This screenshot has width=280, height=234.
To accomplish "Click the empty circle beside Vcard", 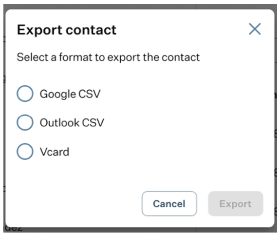I will [x=25, y=152].
